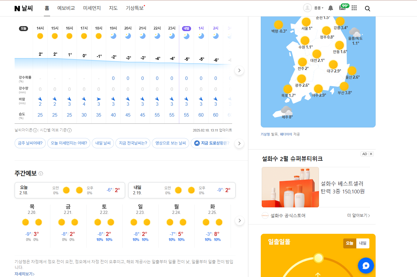Open the 날씨아이콘 info icon

click(35, 130)
